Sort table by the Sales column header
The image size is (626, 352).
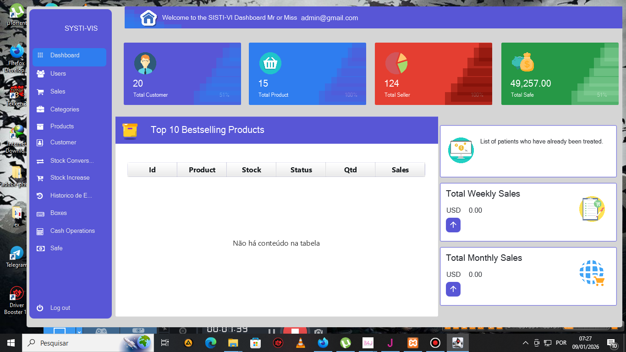pos(400,170)
